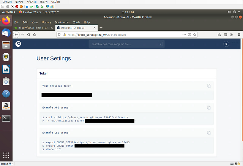The height and width of the screenshot is (166, 243).
Task: Show the applications grid
Action: pos(6,155)
